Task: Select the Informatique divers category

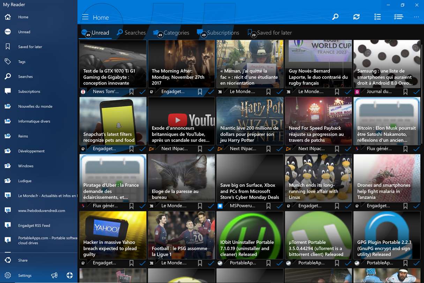Action: point(39,121)
